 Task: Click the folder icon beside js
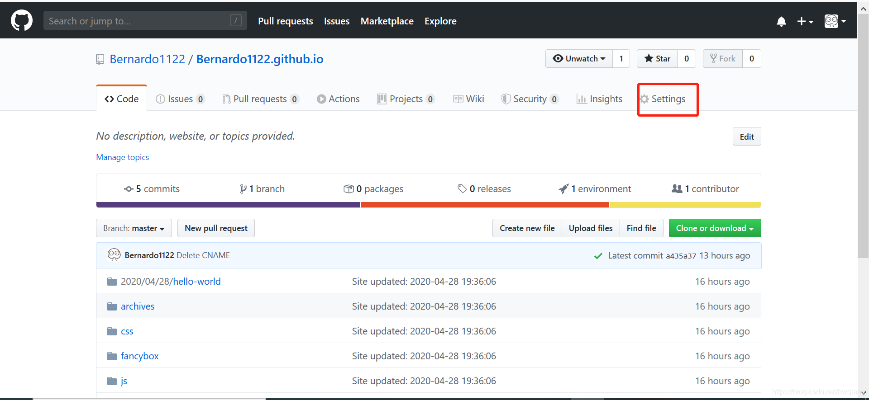(112, 381)
